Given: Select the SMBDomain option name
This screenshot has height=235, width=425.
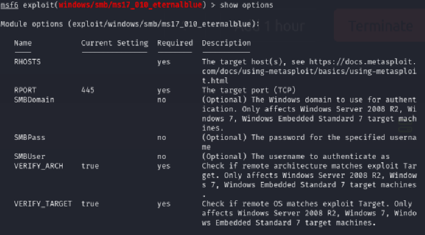Looking at the screenshot, I should 34,99.
